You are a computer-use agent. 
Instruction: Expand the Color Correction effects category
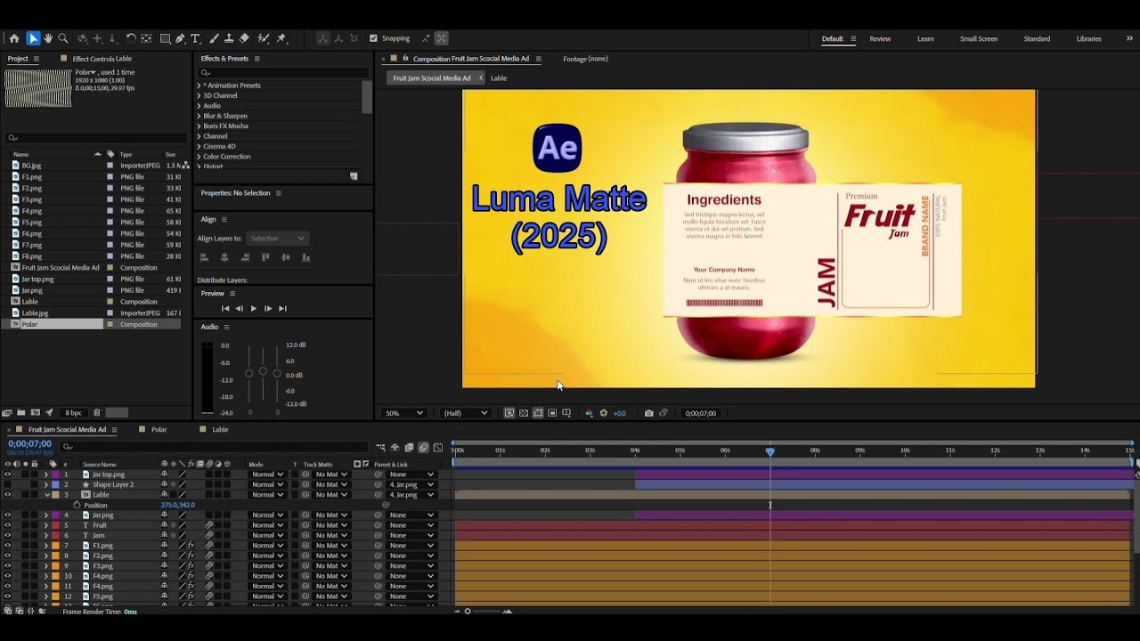pyautogui.click(x=199, y=157)
